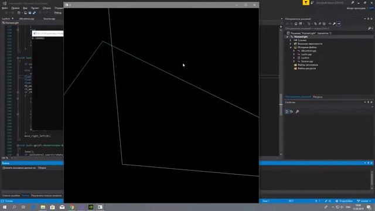The image size is (375, 211).
Task: Open the Проект menu
Action: (x=35, y=8)
